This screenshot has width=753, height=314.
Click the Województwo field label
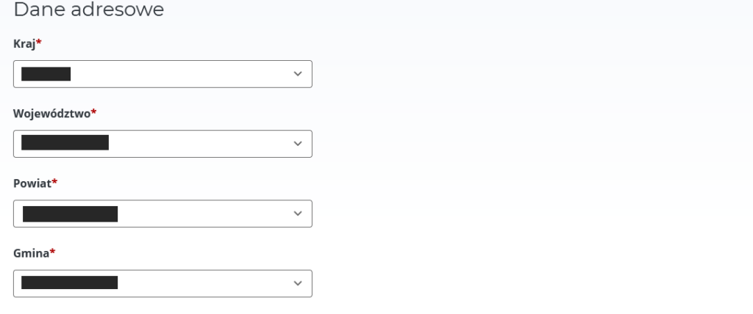[x=51, y=114]
